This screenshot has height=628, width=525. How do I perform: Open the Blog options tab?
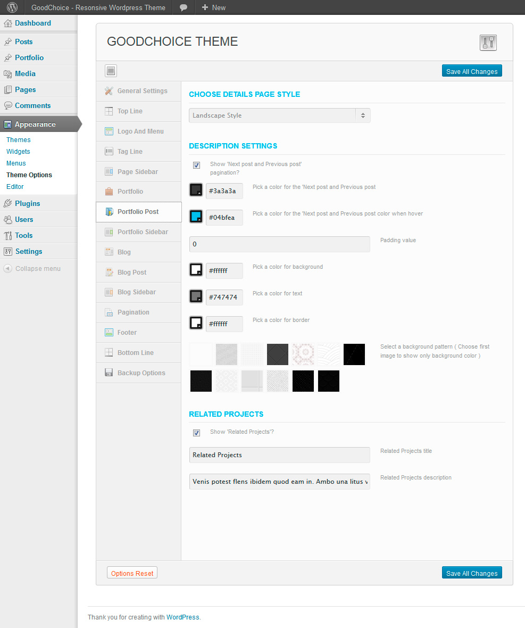pyautogui.click(x=138, y=252)
